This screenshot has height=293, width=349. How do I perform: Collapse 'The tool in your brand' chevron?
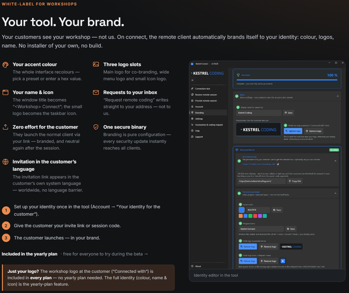pos(335,193)
